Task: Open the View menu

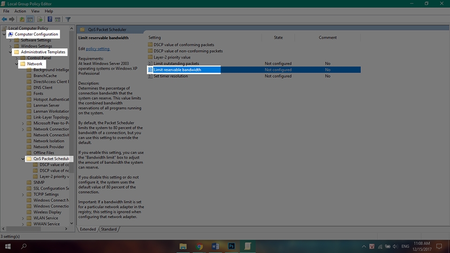Action: tap(35, 11)
